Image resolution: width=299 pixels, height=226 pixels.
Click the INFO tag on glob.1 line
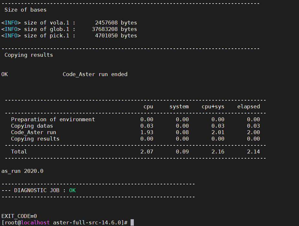(11, 29)
